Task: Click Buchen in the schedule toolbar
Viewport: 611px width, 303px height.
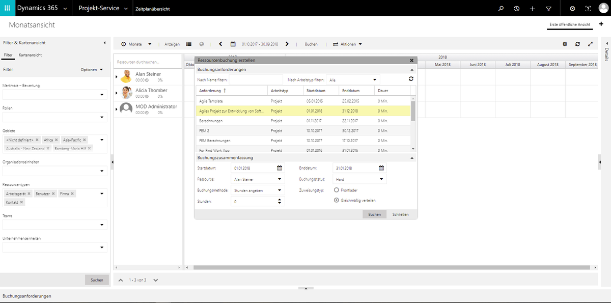Action: point(311,44)
